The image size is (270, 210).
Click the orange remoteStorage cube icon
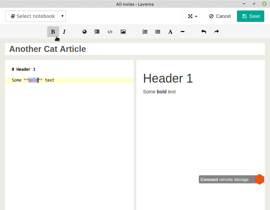[260, 179]
